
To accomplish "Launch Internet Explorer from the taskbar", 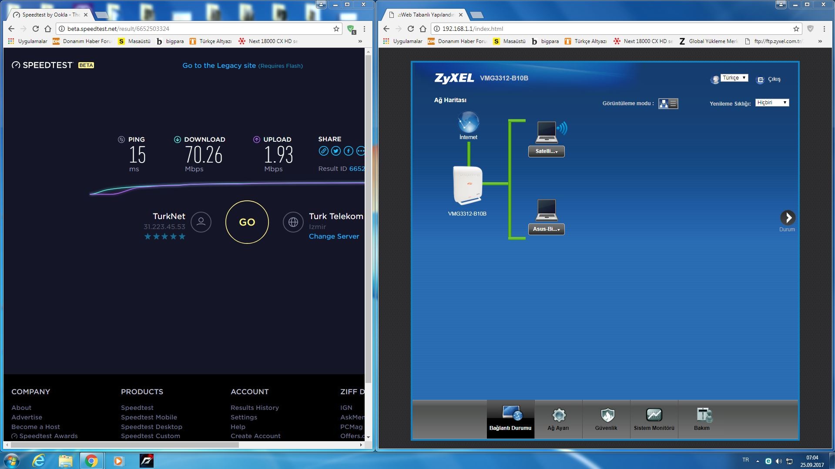I will tap(39, 461).
